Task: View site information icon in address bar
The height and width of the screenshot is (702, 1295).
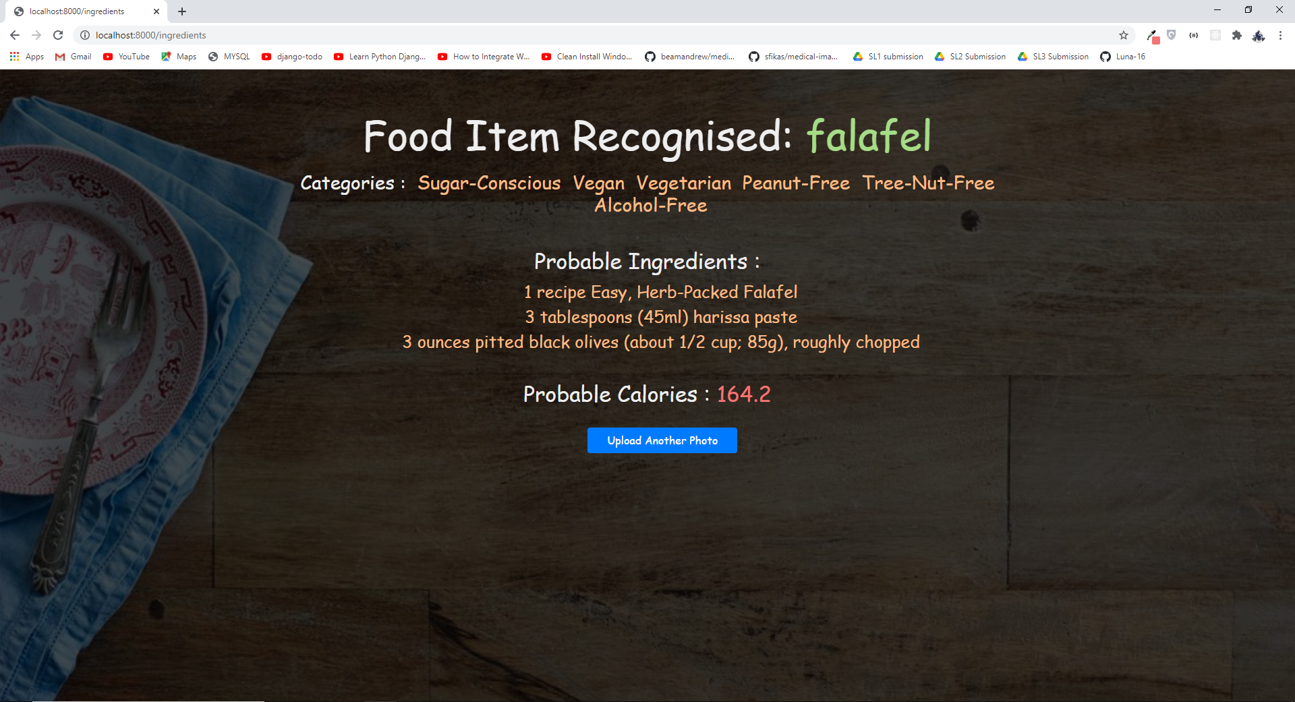Action: pyautogui.click(x=85, y=35)
